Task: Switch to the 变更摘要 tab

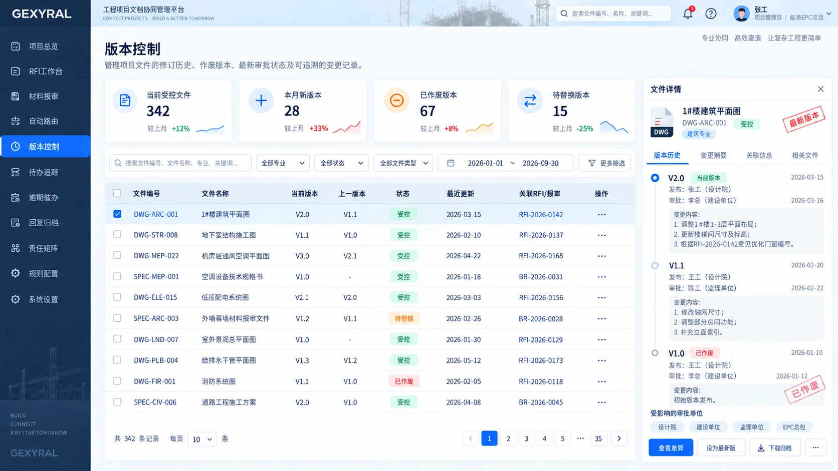Action: coord(713,155)
